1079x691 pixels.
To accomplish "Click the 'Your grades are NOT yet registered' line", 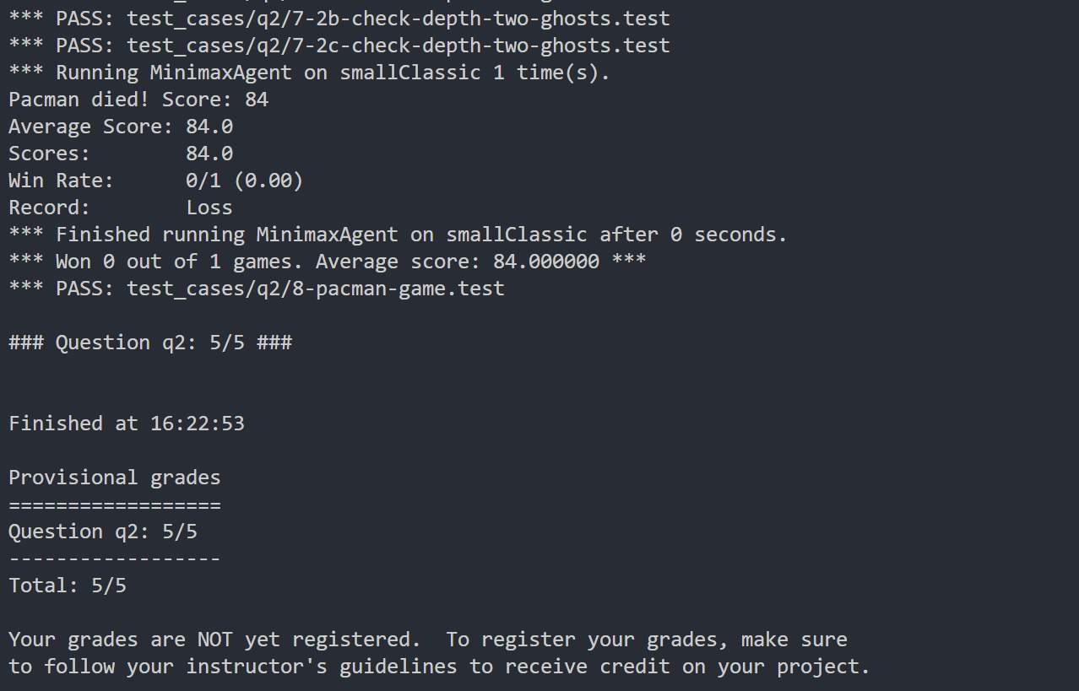I will (428, 639).
